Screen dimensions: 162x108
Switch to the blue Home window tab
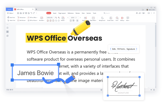pyautogui.click(x=9, y=9)
